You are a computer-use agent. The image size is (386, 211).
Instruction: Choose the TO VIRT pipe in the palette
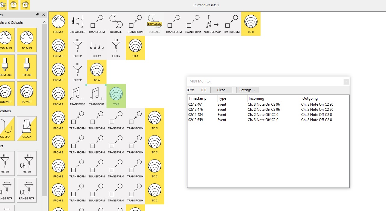coord(27,93)
